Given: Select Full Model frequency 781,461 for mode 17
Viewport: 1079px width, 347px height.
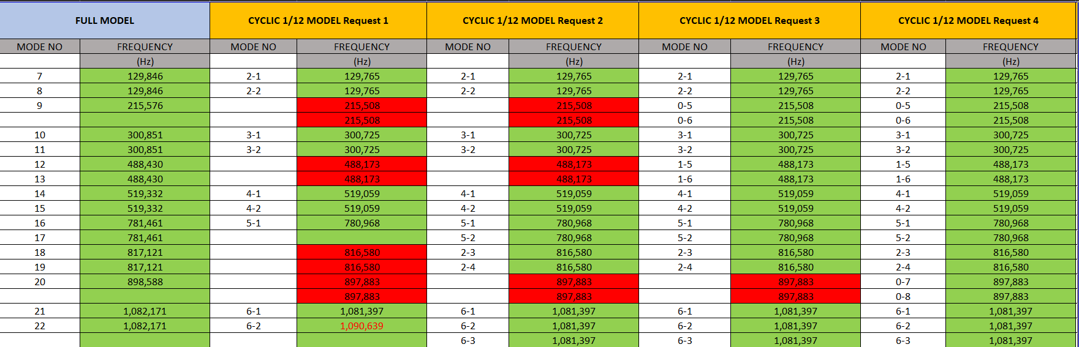Looking at the screenshot, I should pos(145,237).
